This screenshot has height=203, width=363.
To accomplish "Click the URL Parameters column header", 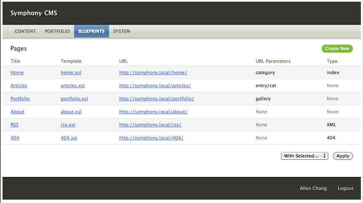I will point(273,61).
